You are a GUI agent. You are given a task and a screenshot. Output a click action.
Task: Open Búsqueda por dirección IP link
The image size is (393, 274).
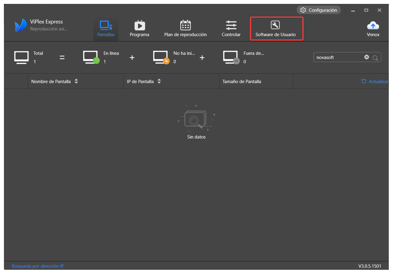tap(38, 266)
